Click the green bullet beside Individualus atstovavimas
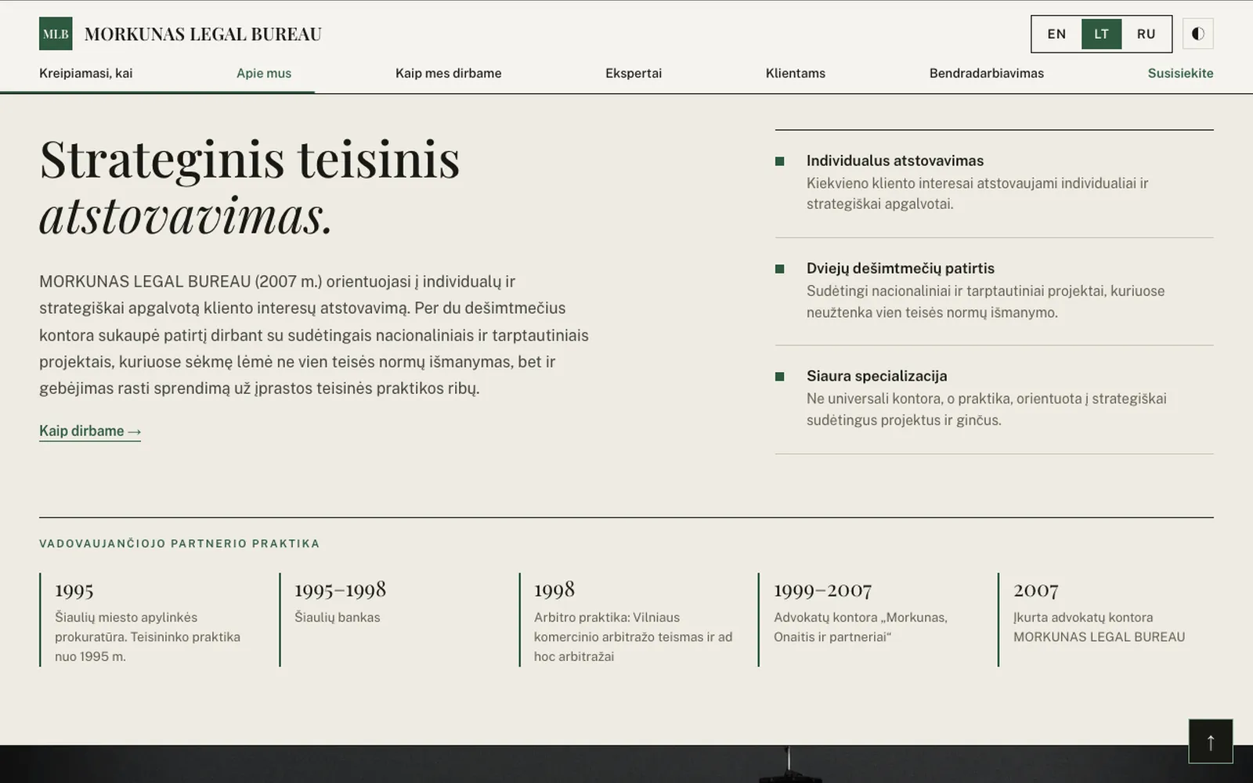 point(780,161)
